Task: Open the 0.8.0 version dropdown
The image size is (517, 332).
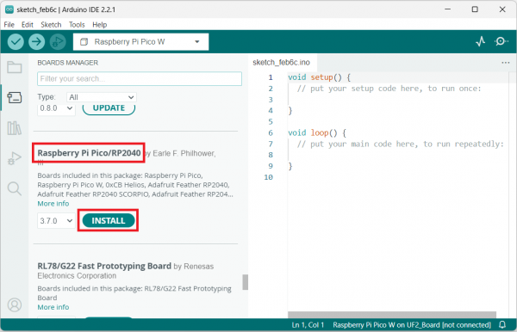Action: click(56, 109)
